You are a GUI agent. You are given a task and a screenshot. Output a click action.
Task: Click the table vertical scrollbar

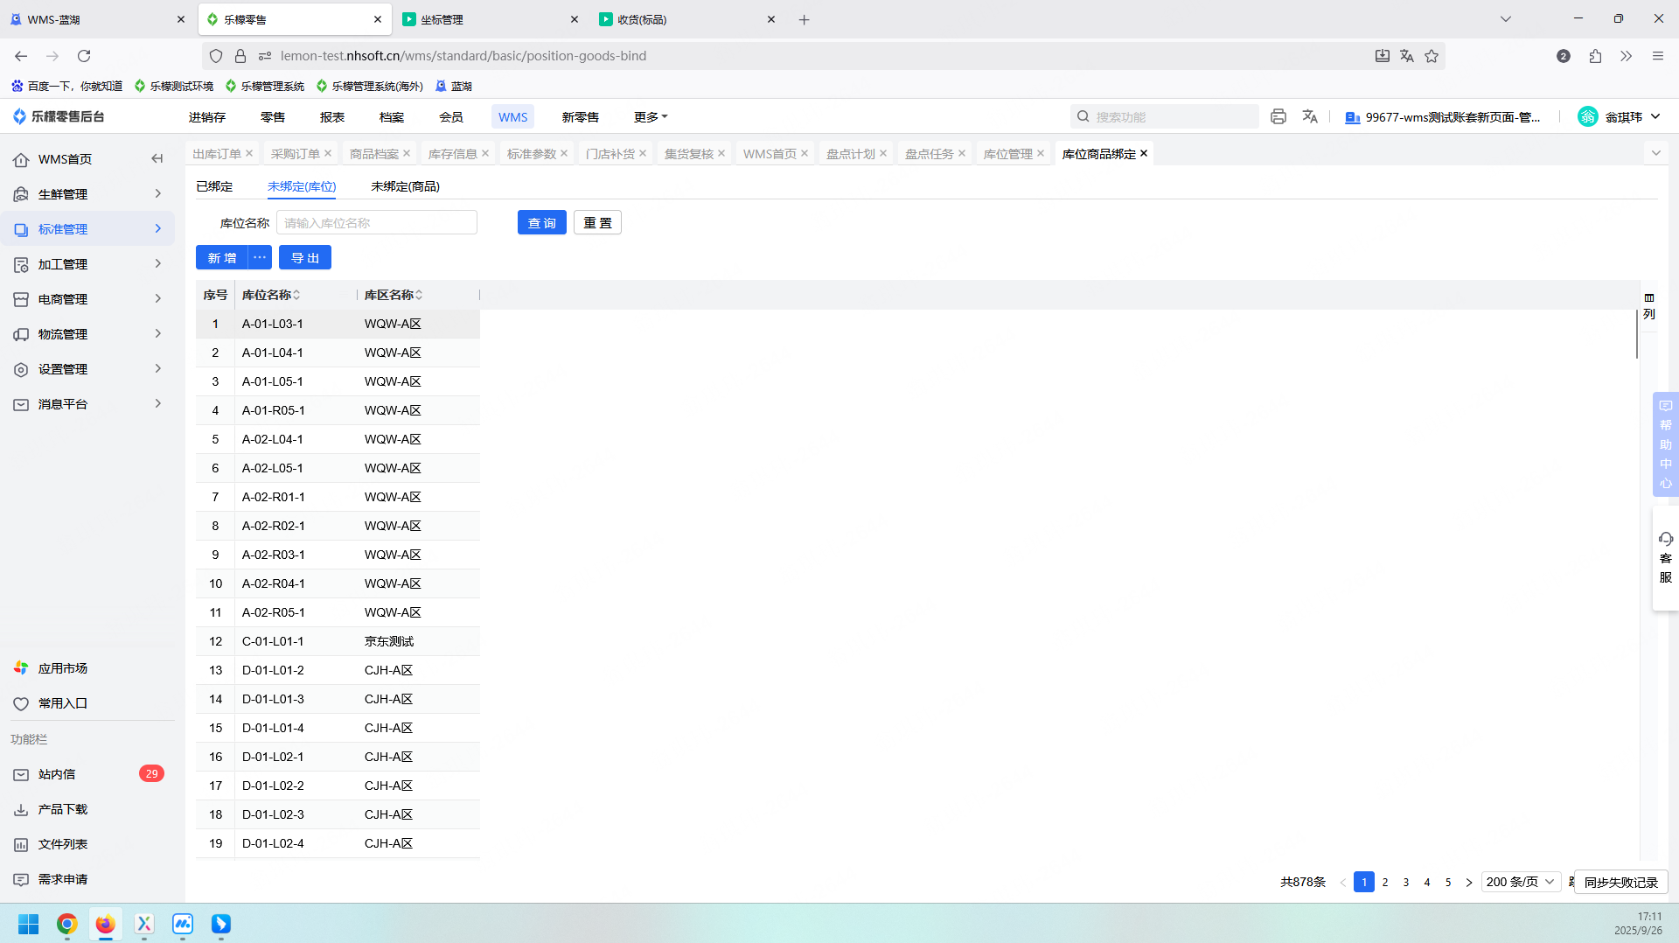coord(1637,333)
